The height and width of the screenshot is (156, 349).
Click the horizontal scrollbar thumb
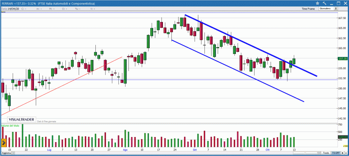[x=306, y=153]
